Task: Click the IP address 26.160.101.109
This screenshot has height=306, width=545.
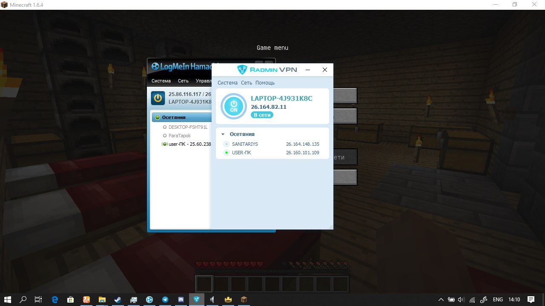Action: (x=303, y=153)
